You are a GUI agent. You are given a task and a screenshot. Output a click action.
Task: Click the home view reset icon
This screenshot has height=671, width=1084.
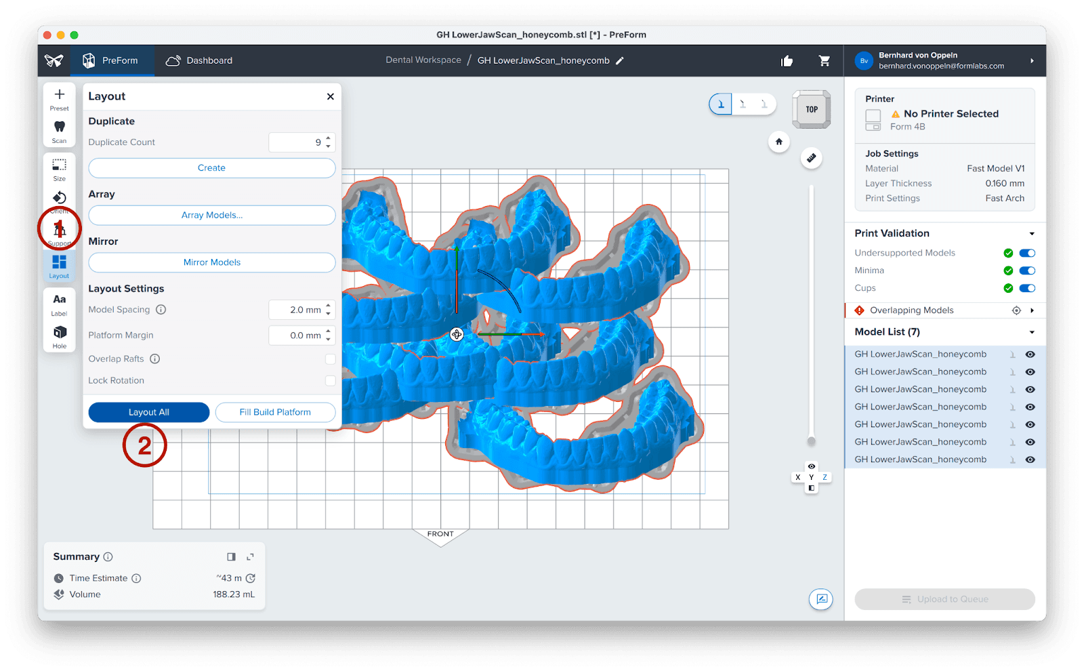point(779,142)
